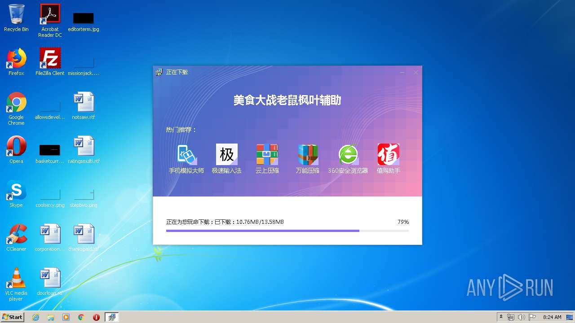Launch Chrome from the taskbar

[81, 317]
